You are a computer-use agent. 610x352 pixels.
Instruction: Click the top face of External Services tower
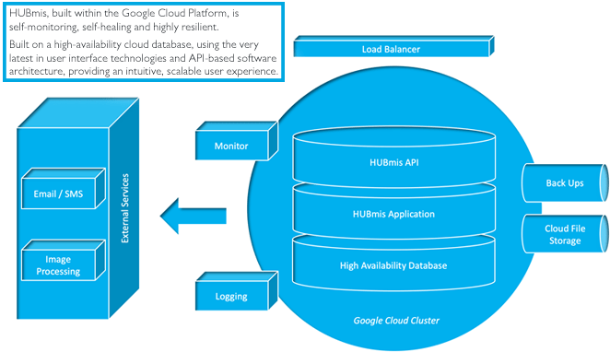click(x=78, y=112)
